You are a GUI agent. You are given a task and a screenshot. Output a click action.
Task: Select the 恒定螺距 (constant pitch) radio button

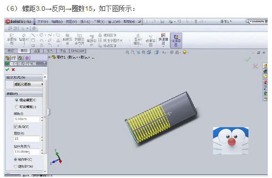pos(16,100)
